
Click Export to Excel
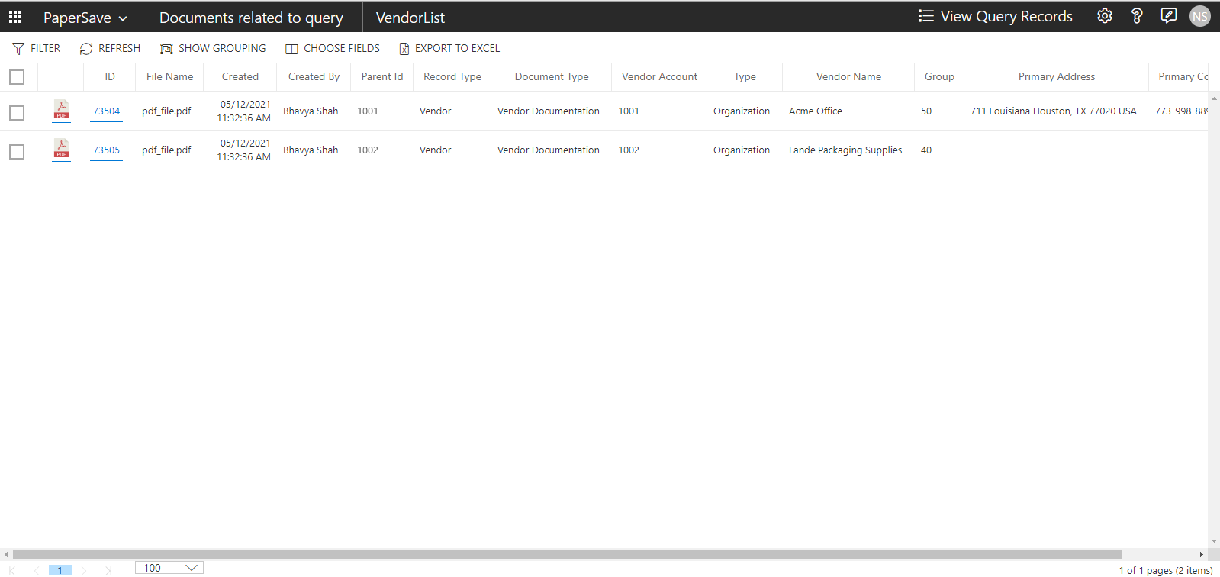point(449,48)
